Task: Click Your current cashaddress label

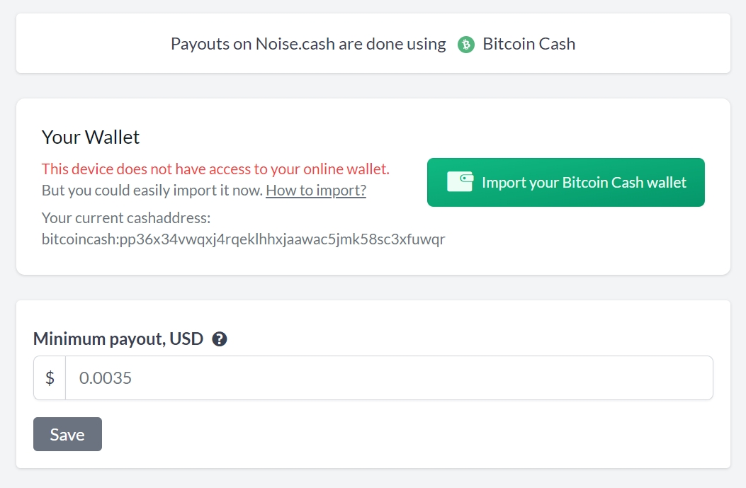Action: pos(126,218)
